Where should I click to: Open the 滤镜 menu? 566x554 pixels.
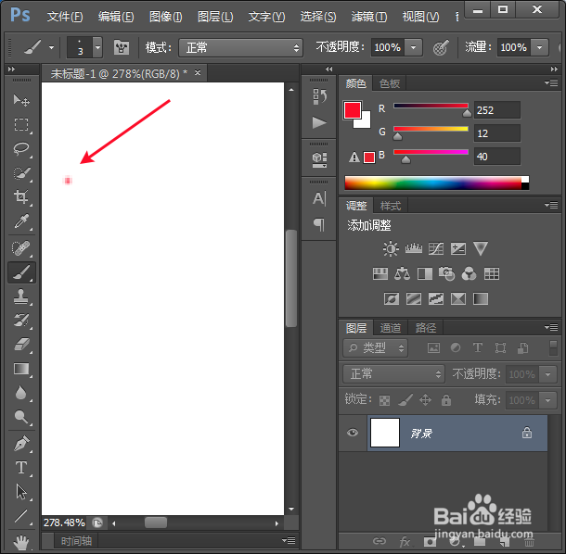pos(369,17)
